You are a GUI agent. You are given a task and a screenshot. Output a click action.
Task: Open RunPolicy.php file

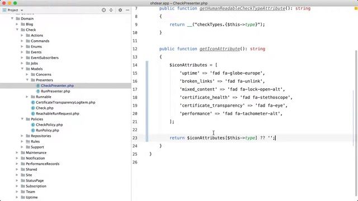(47, 130)
